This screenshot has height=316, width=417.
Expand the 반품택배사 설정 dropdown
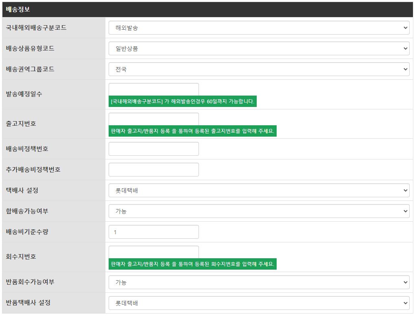click(259, 303)
